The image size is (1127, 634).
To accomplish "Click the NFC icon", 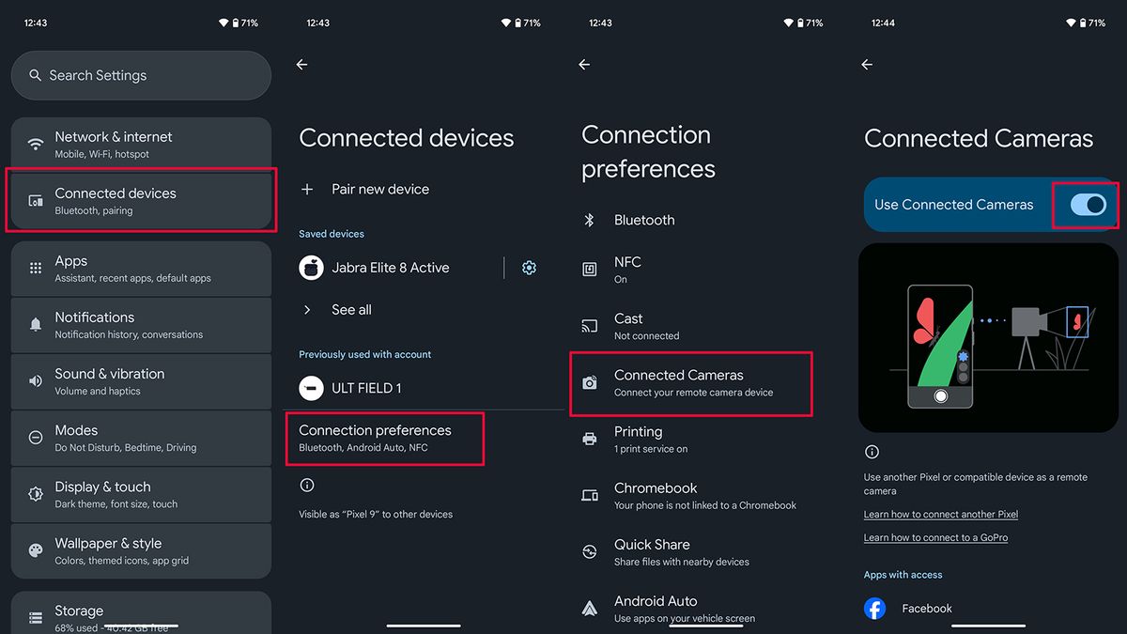I will click(590, 270).
